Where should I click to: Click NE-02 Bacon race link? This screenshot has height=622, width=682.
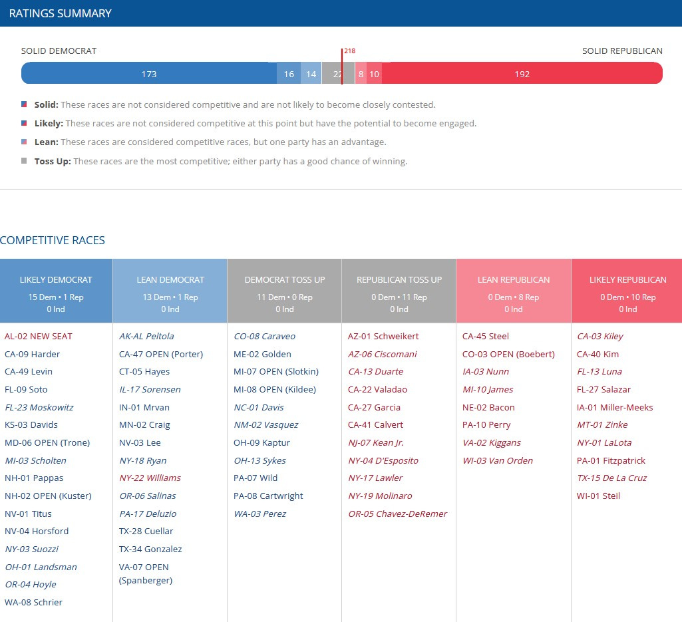(x=488, y=407)
